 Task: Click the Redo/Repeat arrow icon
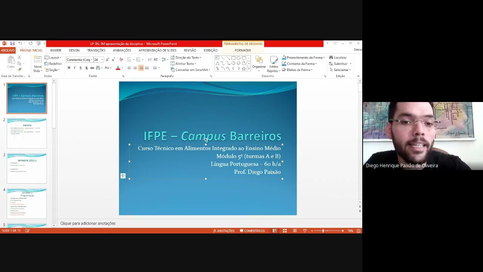click(31, 43)
